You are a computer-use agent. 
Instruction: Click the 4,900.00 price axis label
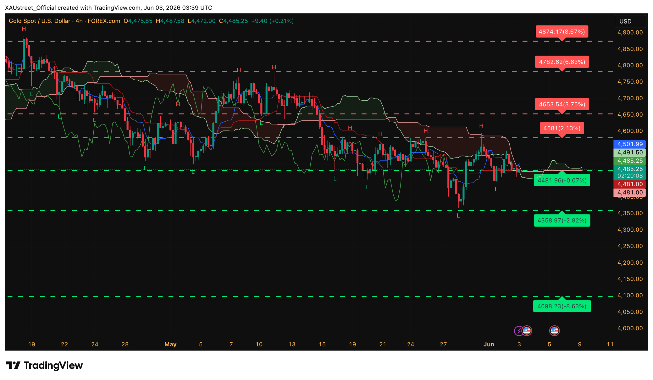[630, 32]
